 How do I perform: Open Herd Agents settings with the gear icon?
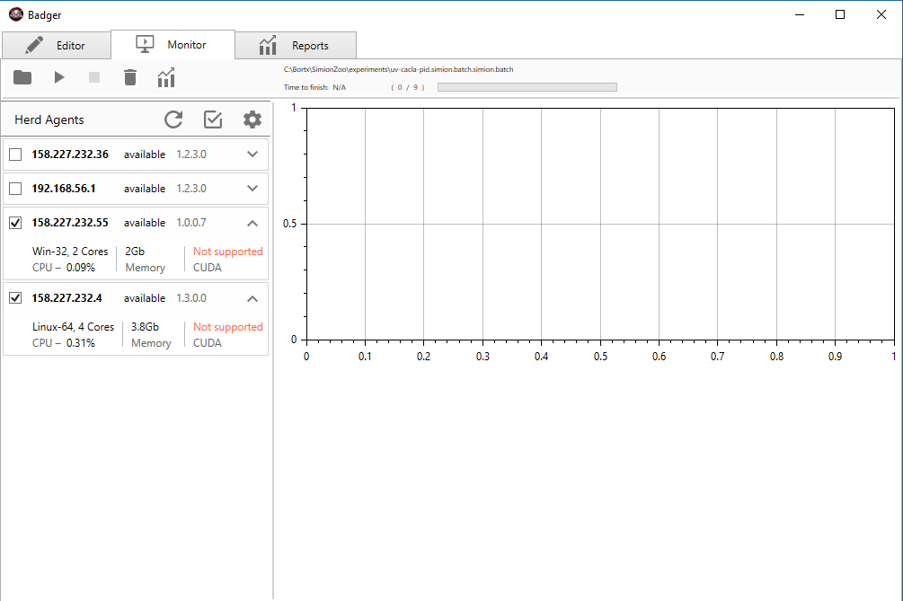click(252, 119)
